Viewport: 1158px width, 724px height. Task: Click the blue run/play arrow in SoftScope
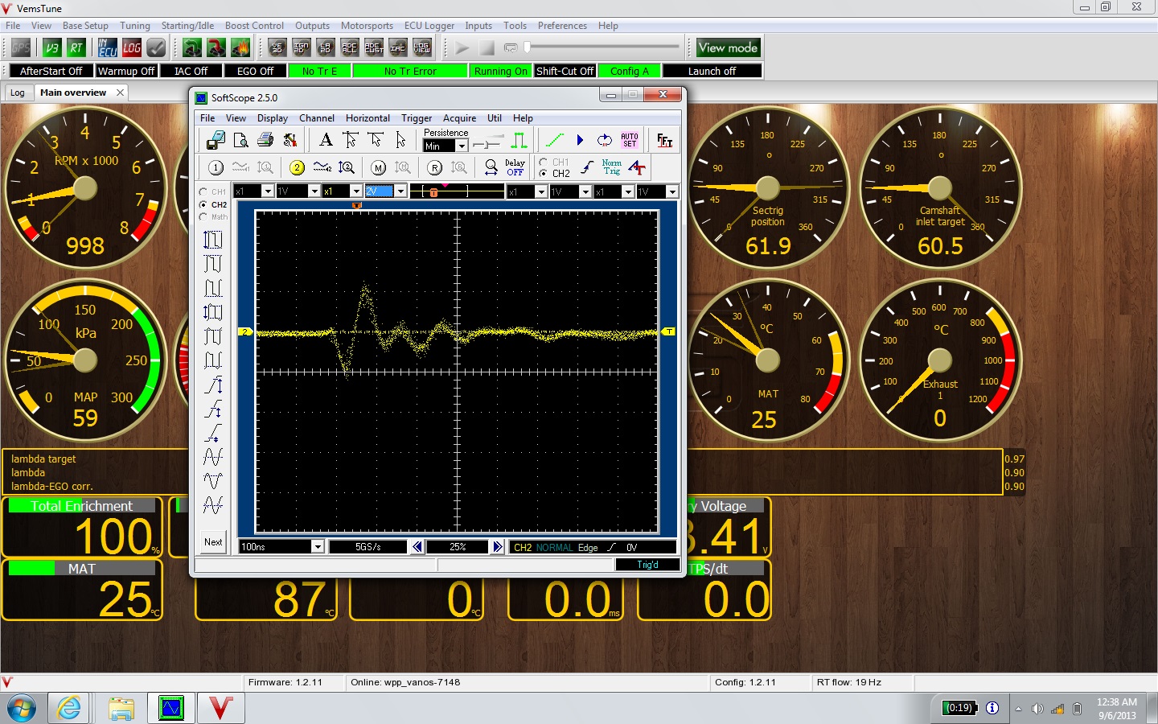(x=580, y=140)
